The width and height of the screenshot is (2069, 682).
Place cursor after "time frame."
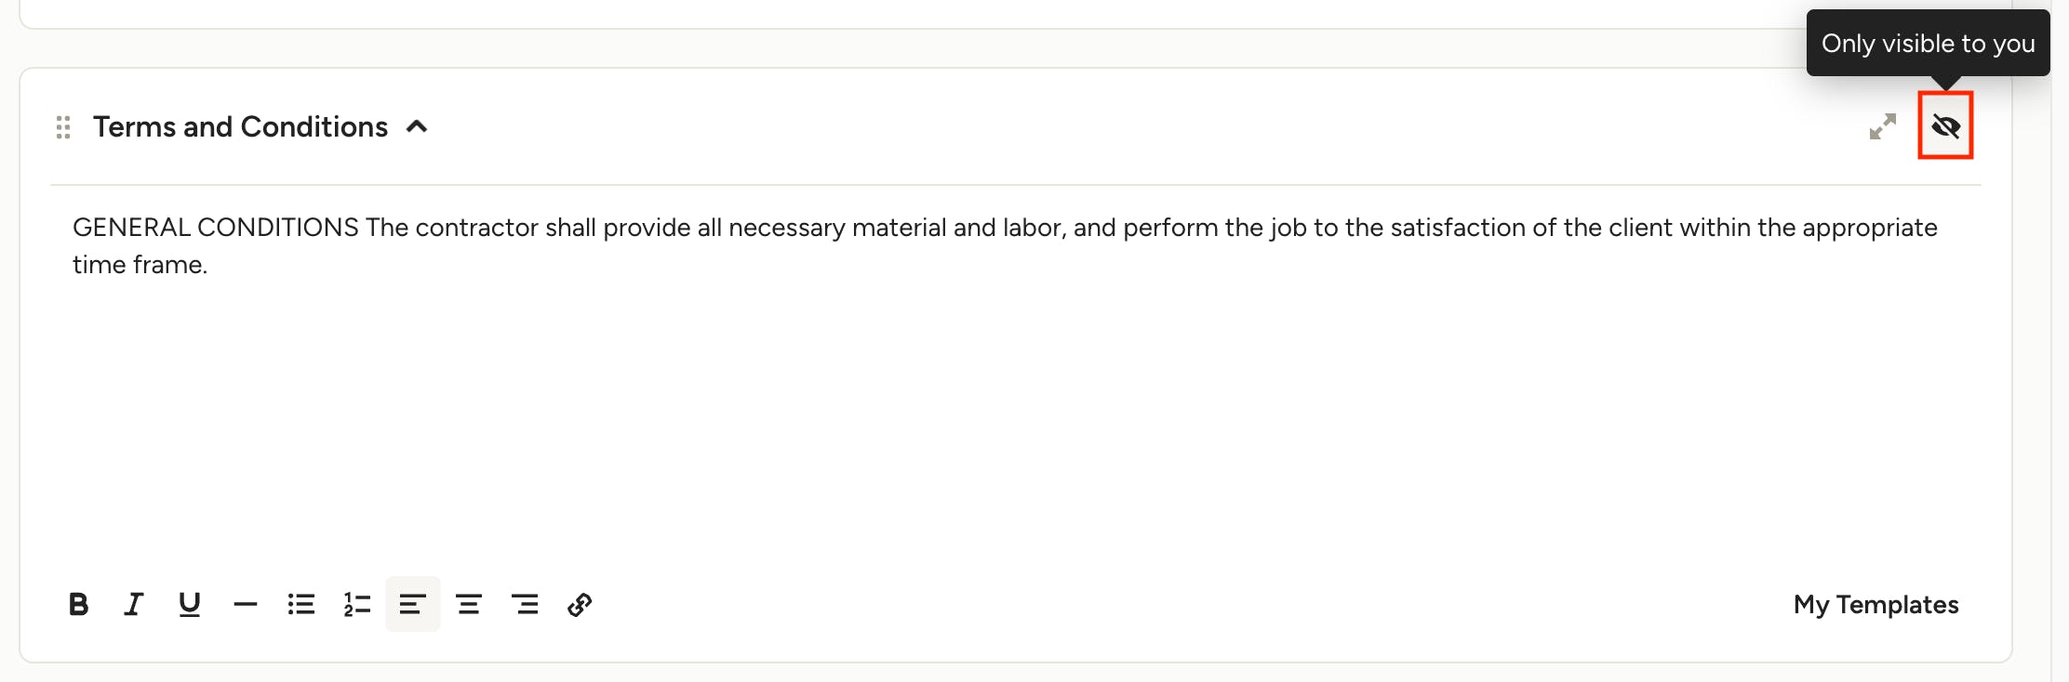(x=208, y=266)
